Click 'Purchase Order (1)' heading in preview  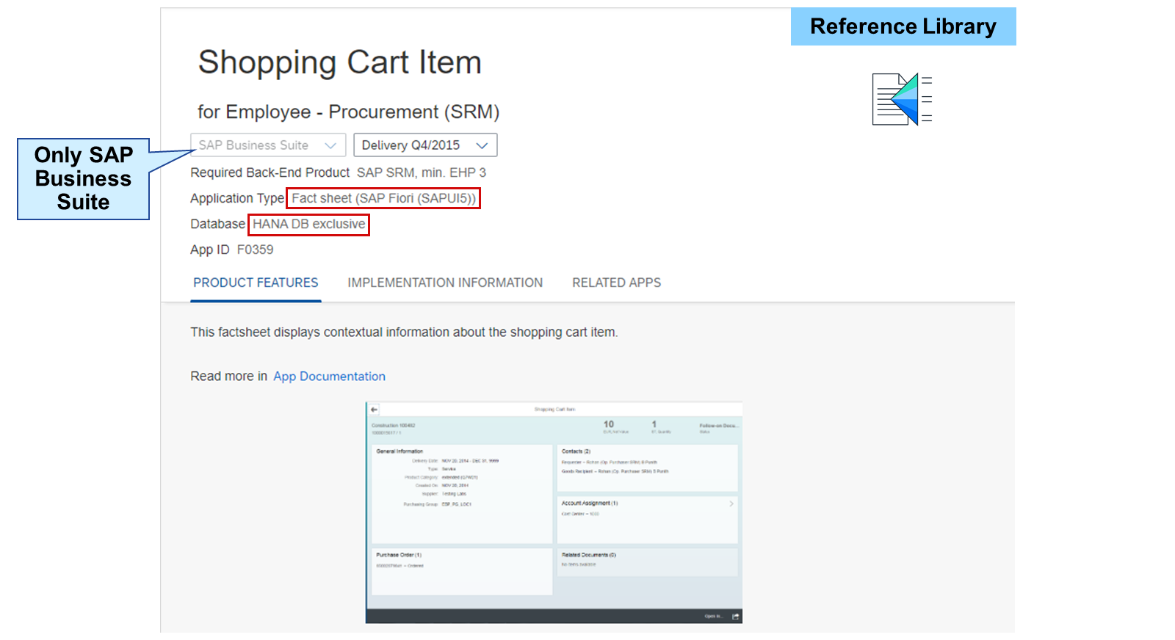click(x=399, y=555)
